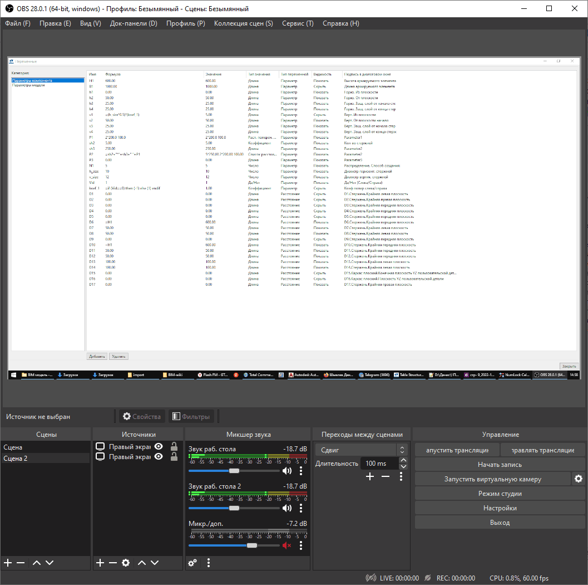Open Свойства of selected source

(142, 416)
